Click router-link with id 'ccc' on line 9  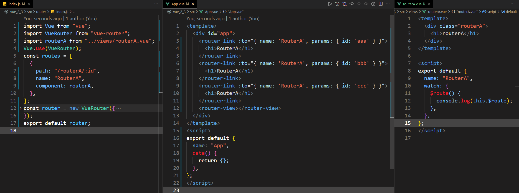293,86
